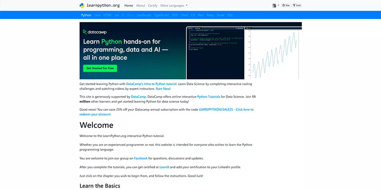Switch to the C++ tutorial tab
Viewport: 381px width, 190px height.
click(130, 15)
